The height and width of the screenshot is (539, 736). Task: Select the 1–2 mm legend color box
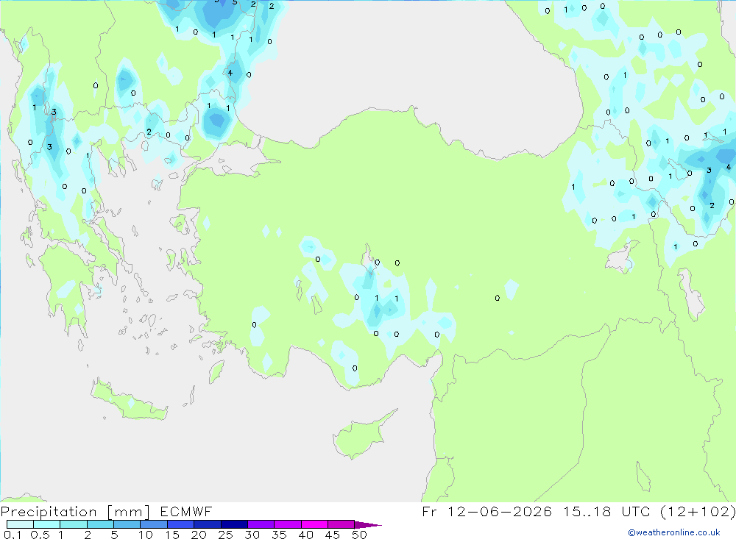click(x=73, y=524)
